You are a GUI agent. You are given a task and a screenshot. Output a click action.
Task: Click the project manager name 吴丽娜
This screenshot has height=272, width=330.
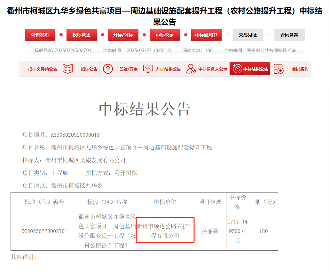tap(210, 231)
